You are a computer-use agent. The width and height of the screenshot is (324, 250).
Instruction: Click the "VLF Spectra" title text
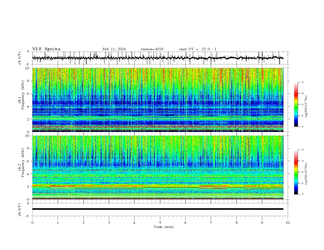[46, 49]
